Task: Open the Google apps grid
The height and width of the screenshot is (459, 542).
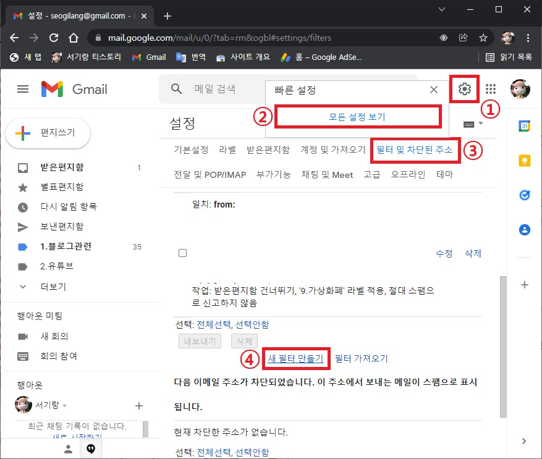Action: [x=490, y=89]
